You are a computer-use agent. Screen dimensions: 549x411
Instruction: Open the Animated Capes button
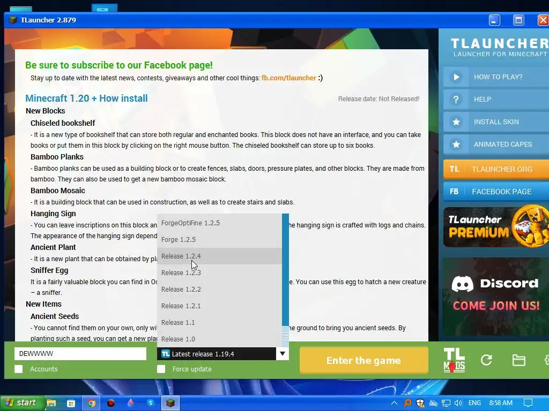point(496,144)
